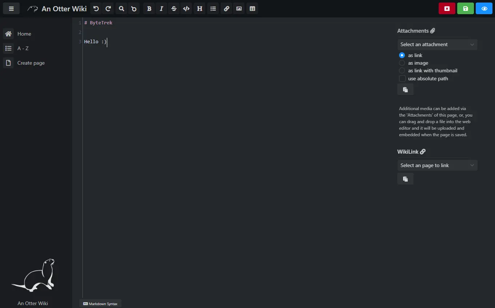The width and height of the screenshot is (495, 308).
Task: Insert an image
Action: click(239, 8)
